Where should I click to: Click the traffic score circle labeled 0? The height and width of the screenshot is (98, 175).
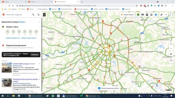8,32
